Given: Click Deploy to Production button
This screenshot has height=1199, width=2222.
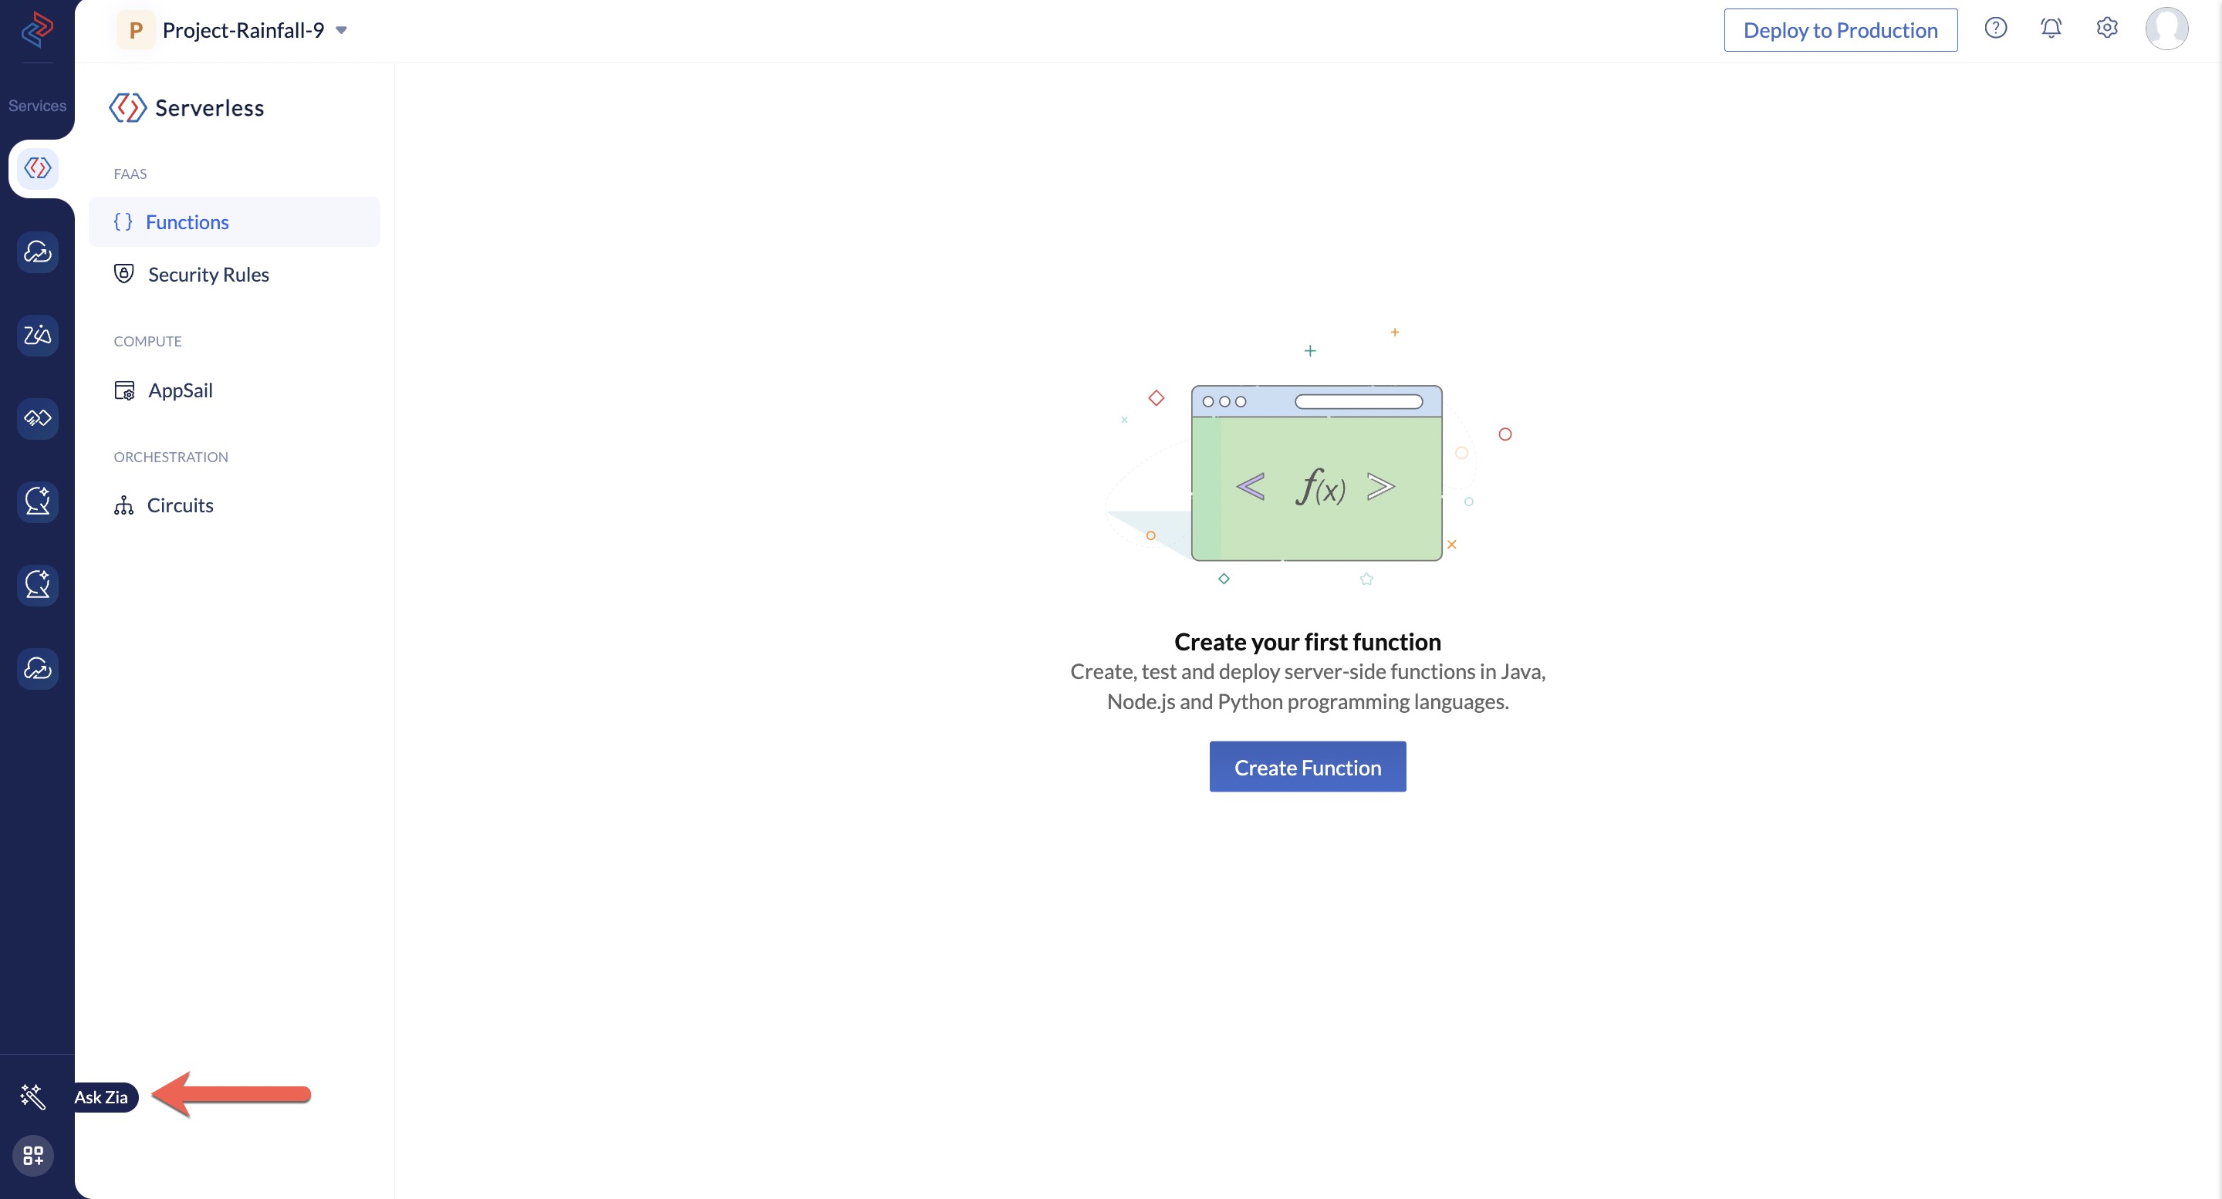Looking at the screenshot, I should click(x=1841, y=29).
